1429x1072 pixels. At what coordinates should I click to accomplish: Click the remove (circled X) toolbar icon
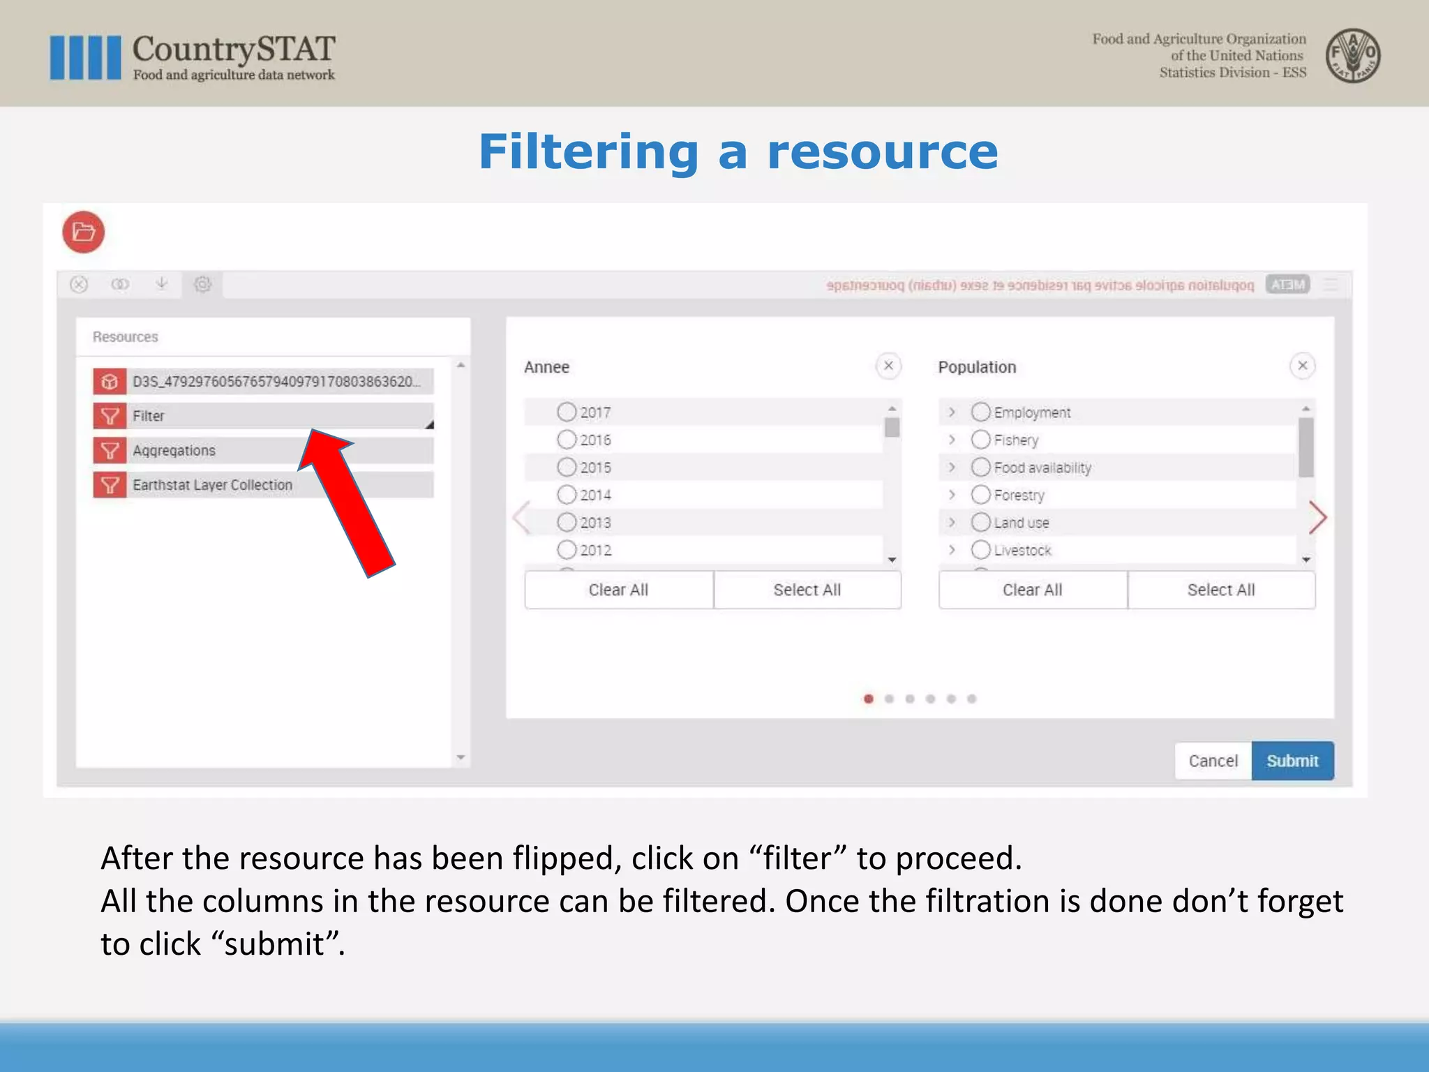(80, 284)
